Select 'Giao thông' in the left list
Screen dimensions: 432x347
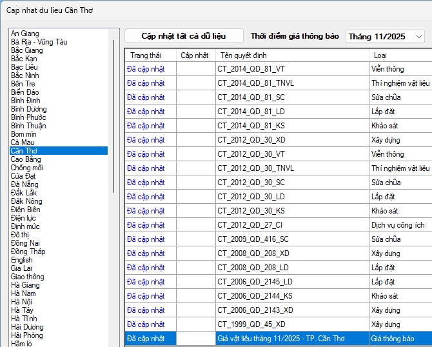pos(28,277)
